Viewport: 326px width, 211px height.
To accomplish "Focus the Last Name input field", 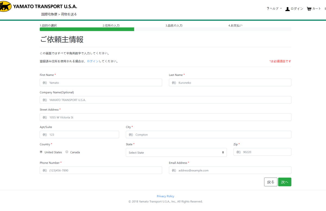I will point(230,82).
